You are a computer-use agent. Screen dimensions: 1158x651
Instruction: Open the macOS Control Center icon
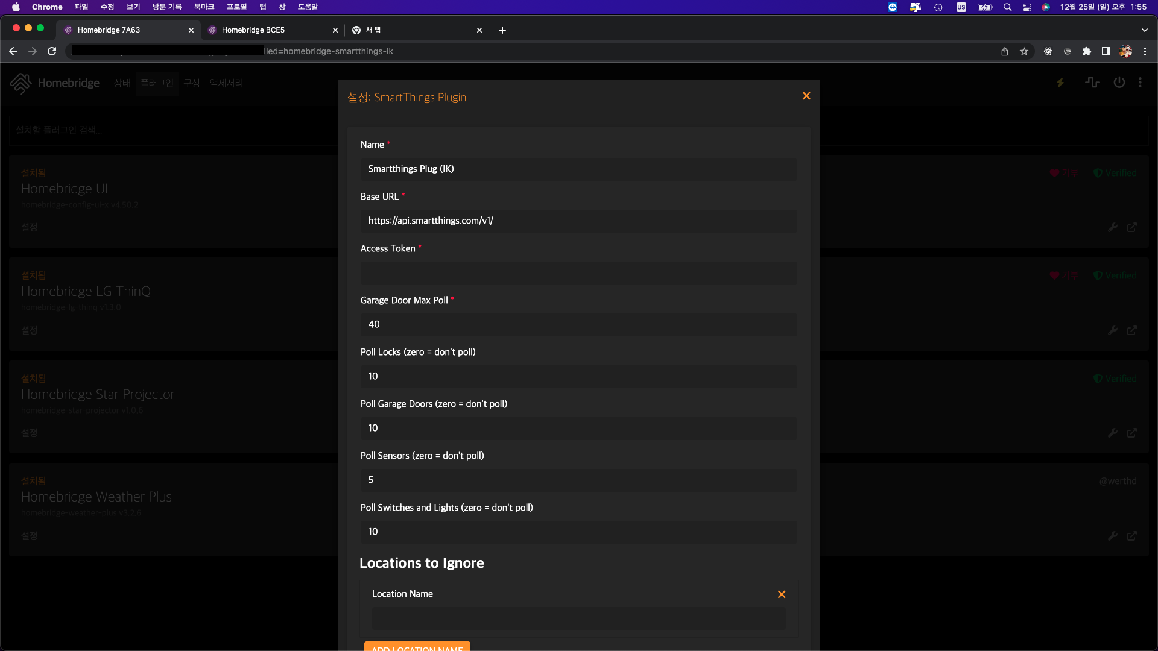pyautogui.click(x=1027, y=7)
